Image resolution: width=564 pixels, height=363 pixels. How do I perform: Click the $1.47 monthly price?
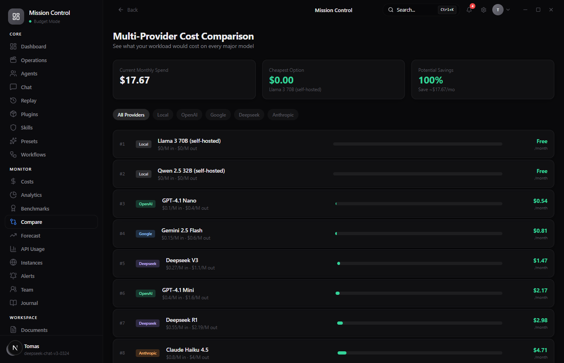pos(540,261)
